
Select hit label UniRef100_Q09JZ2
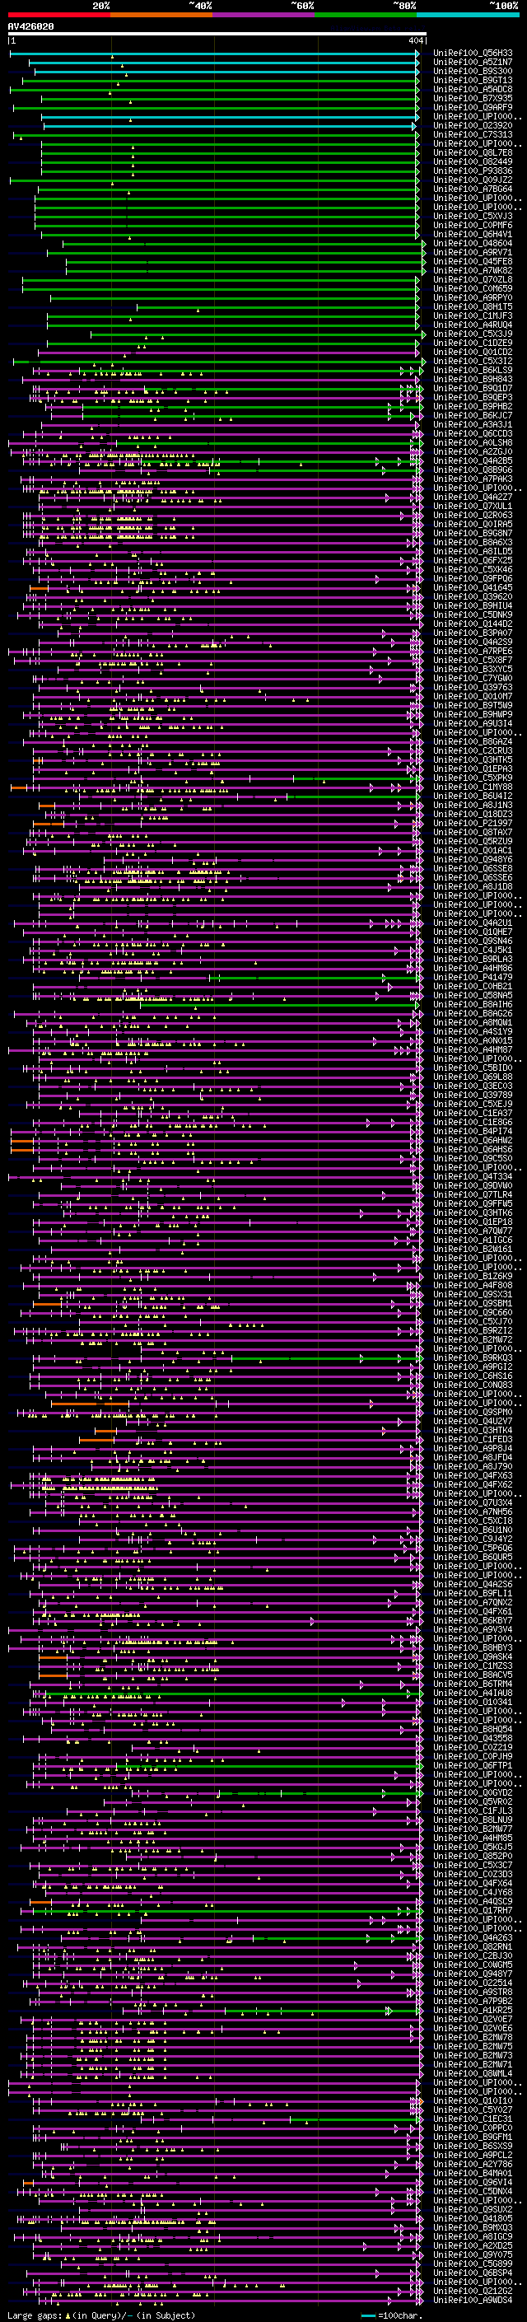click(x=473, y=180)
